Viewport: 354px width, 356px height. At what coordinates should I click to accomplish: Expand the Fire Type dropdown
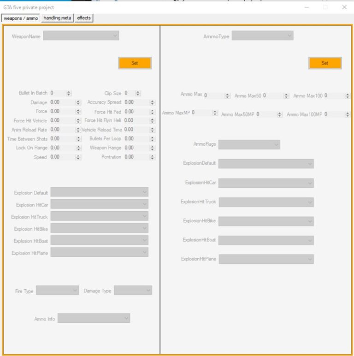(x=57, y=291)
